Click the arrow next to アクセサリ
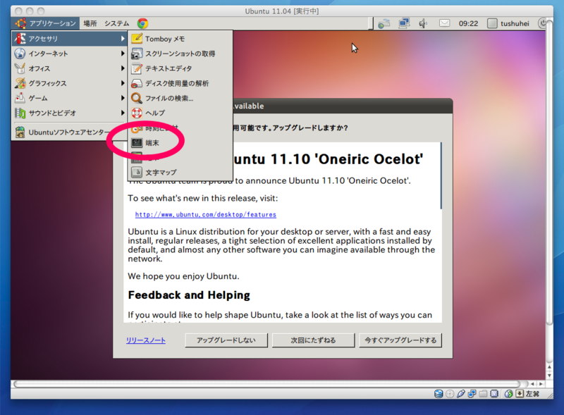Screen dimensions: 564x415 (x=123, y=39)
